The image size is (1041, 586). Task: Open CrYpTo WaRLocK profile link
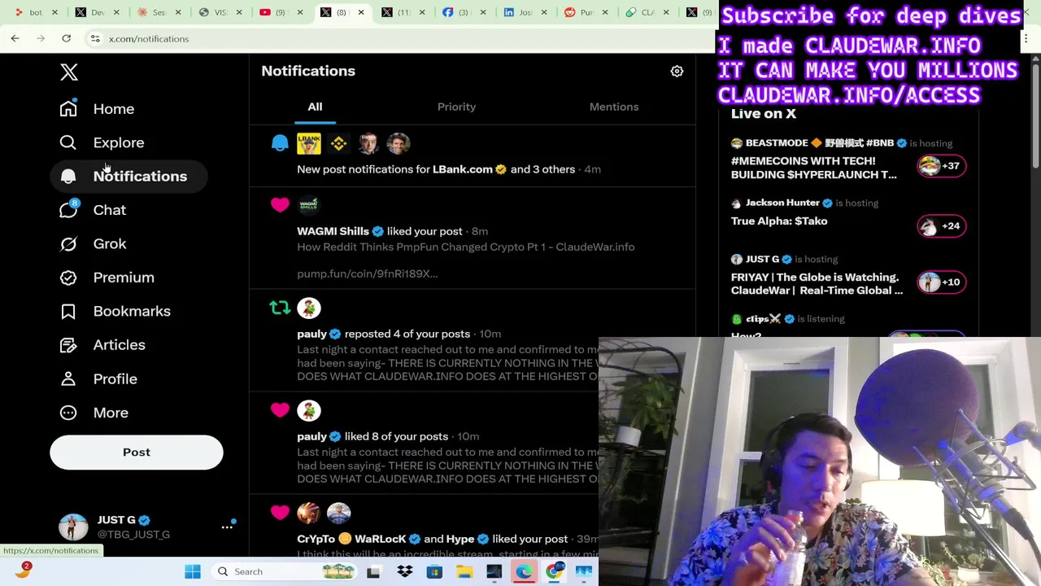[351, 539]
